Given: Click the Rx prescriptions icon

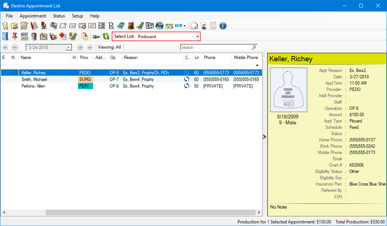Looking at the screenshot, I should click(x=111, y=26).
